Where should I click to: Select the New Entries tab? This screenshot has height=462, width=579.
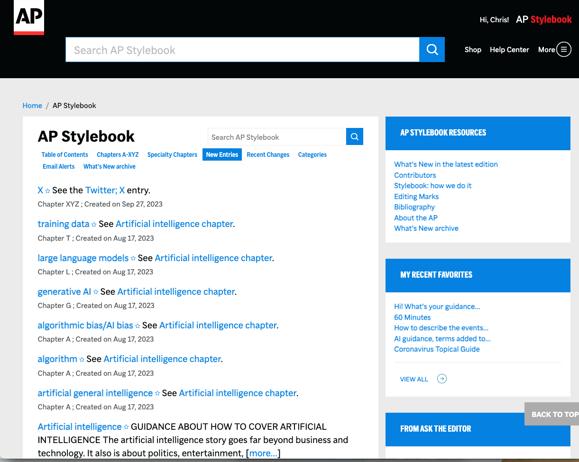(x=222, y=154)
